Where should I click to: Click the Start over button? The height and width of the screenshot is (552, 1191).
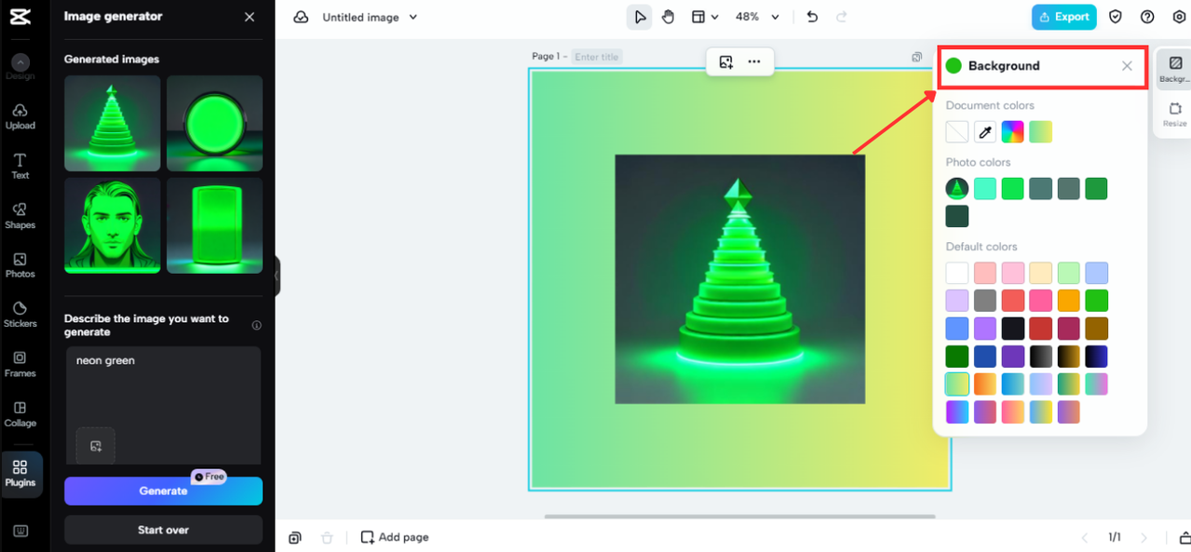[163, 530]
